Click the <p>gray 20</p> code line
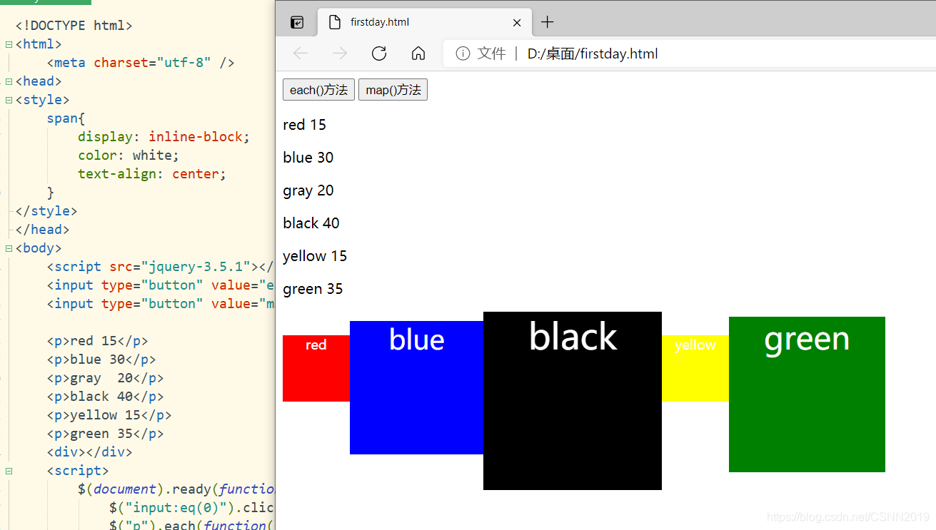 (x=106, y=378)
